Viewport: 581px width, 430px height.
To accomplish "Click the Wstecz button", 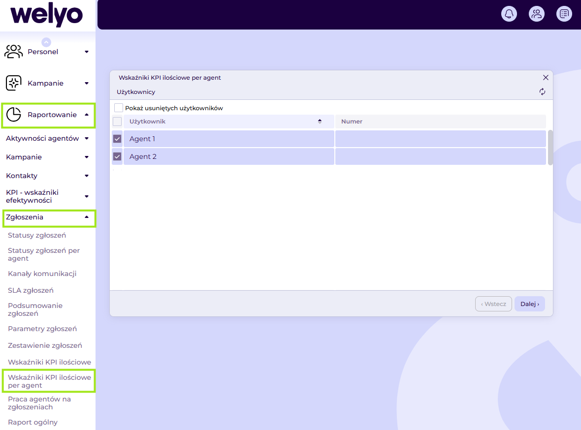I will pyautogui.click(x=493, y=304).
